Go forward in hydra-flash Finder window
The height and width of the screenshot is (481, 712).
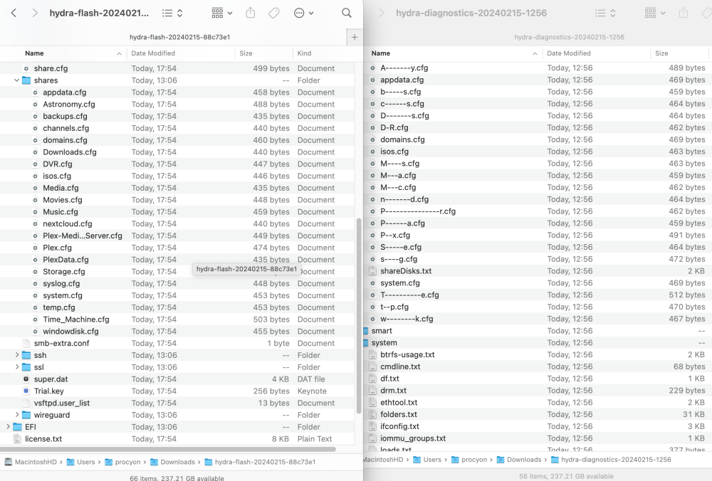click(34, 13)
